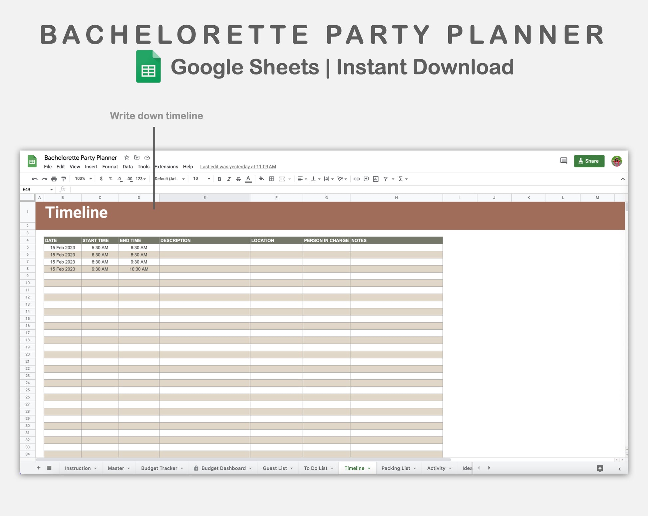Toggle italic formatting

[x=229, y=179]
